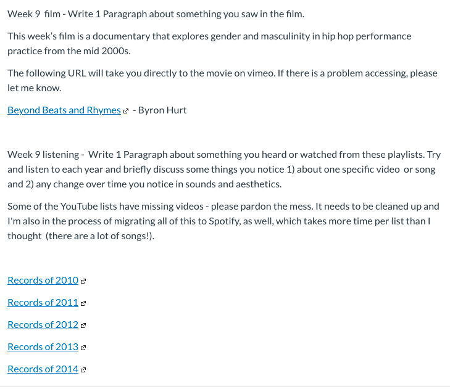
Task: Click external-link icon next to Records of 2012
Action: click(83, 326)
